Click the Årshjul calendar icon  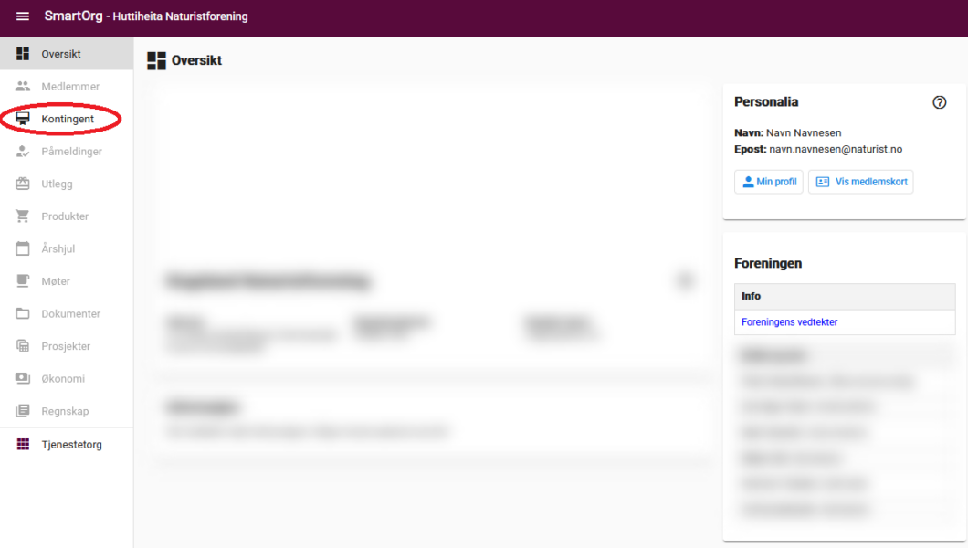pos(23,248)
